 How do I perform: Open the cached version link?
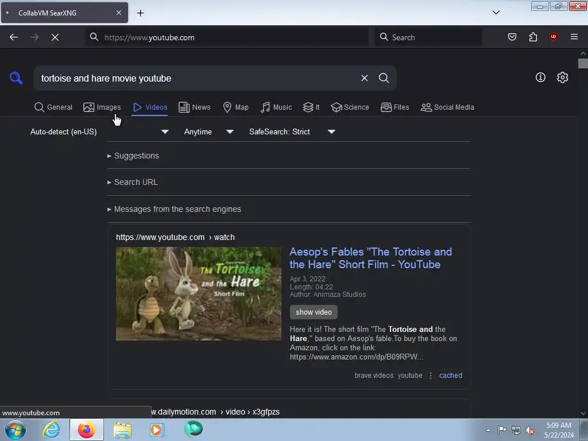450,376
